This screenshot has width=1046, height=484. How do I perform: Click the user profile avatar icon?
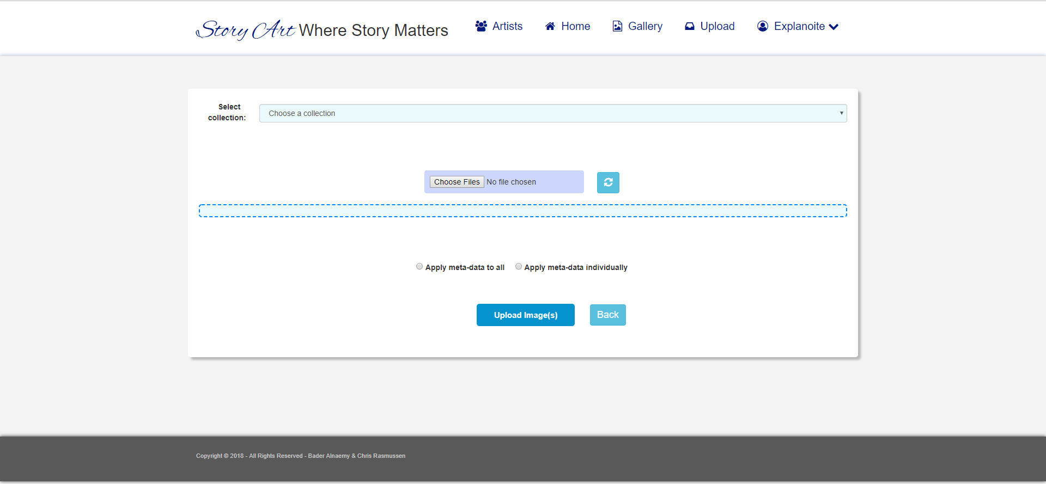point(763,26)
